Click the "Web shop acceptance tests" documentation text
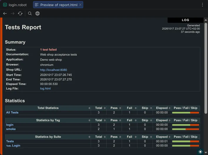Viewport: 208px width, 155px height. [59, 55]
